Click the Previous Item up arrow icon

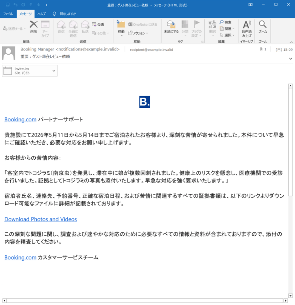31,5
